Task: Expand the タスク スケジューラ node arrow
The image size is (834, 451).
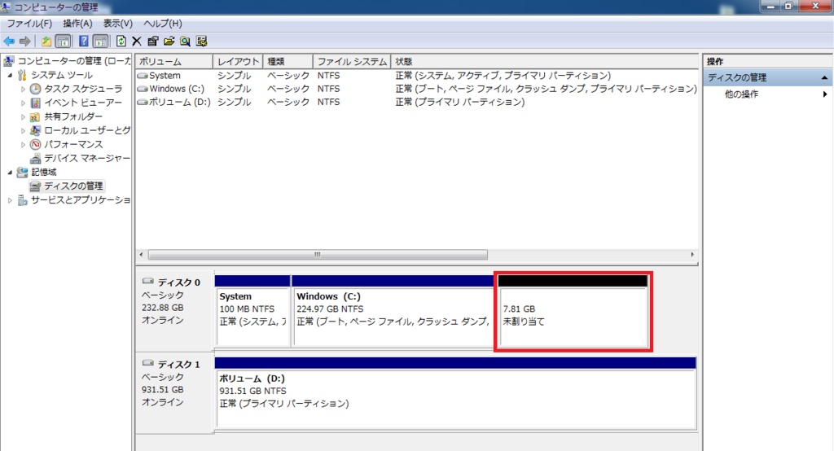Action: (23, 90)
